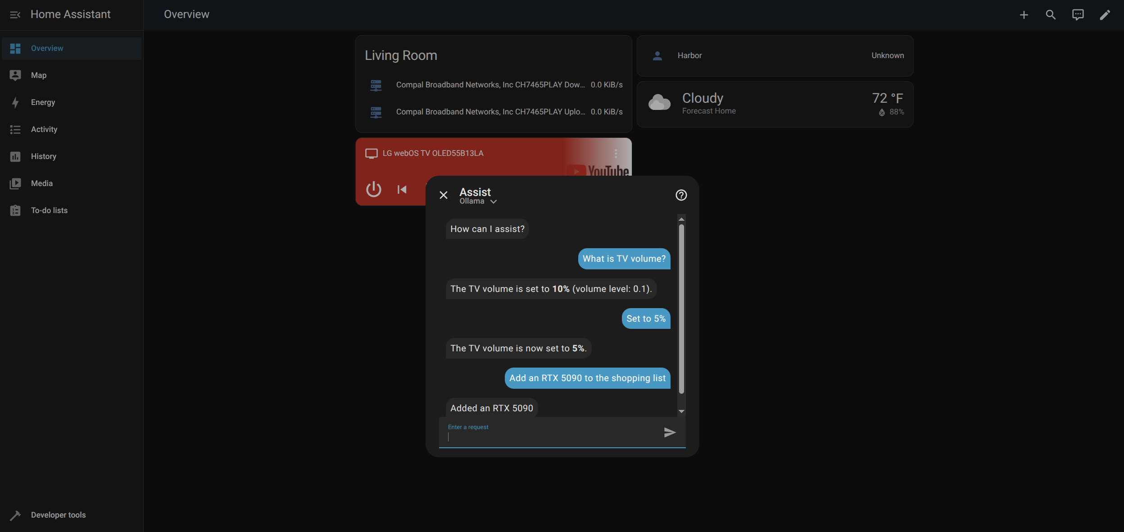Go to the Map view

coord(38,75)
